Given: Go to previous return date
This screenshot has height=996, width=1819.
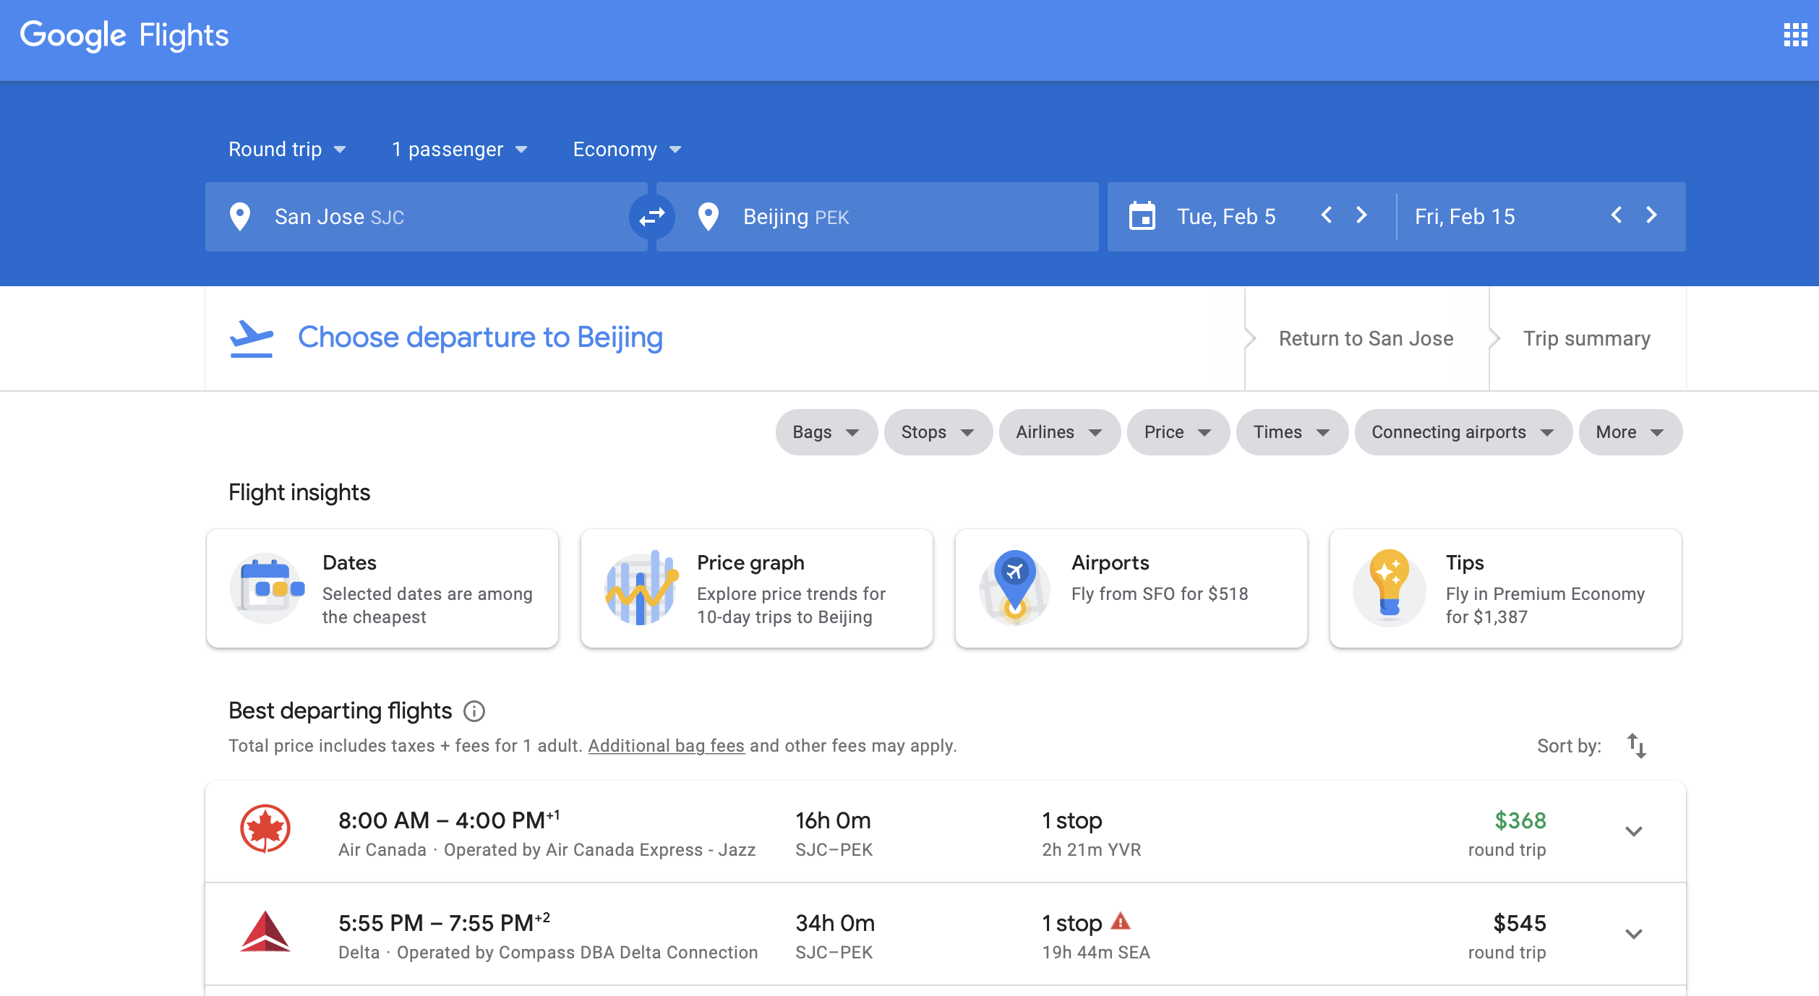Looking at the screenshot, I should (1617, 215).
